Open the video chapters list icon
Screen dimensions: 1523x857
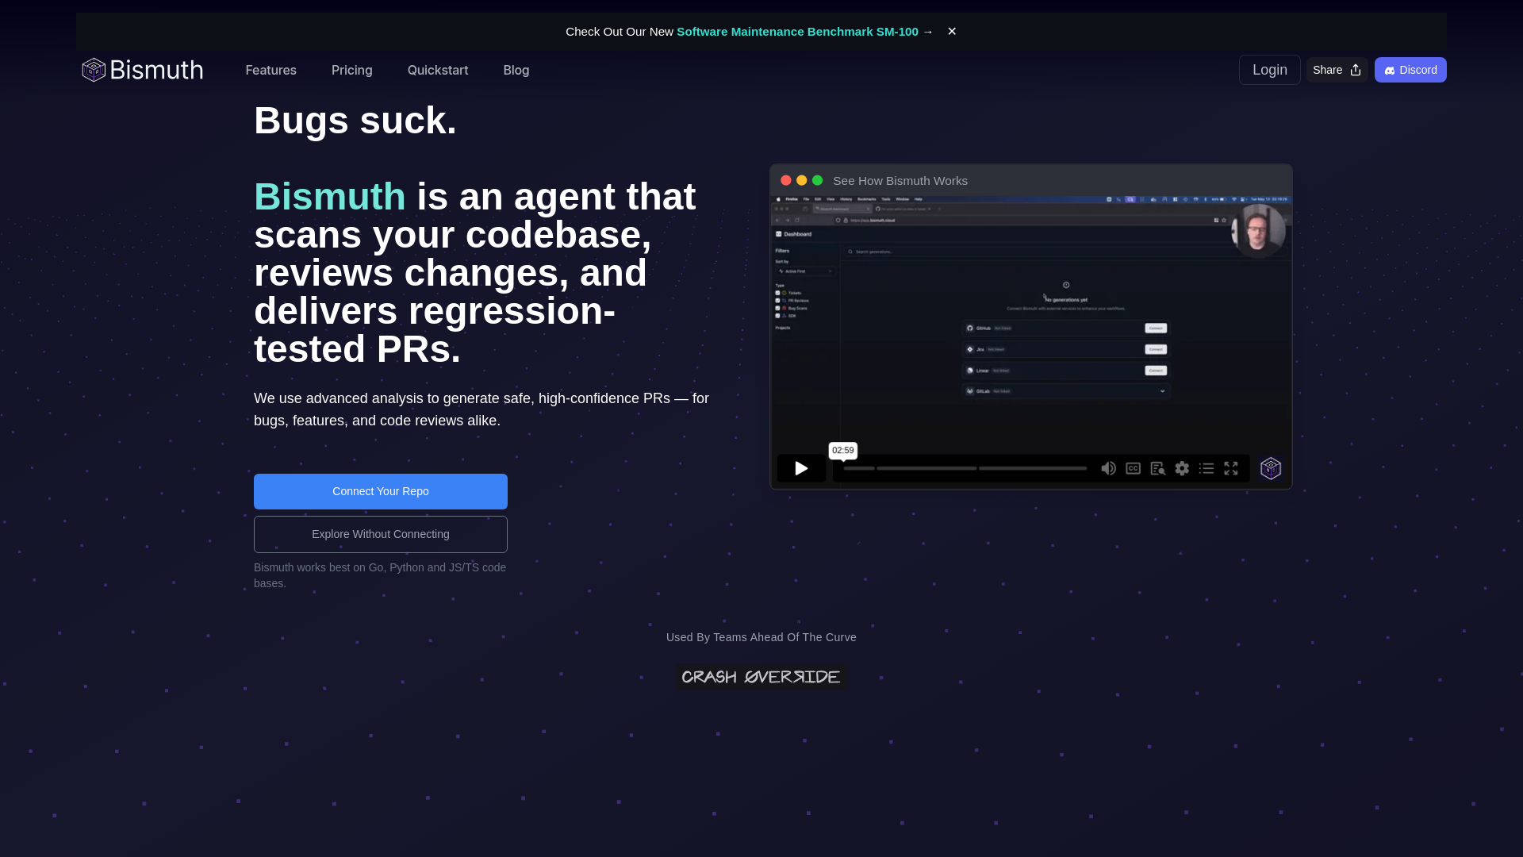tap(1207, 468)
